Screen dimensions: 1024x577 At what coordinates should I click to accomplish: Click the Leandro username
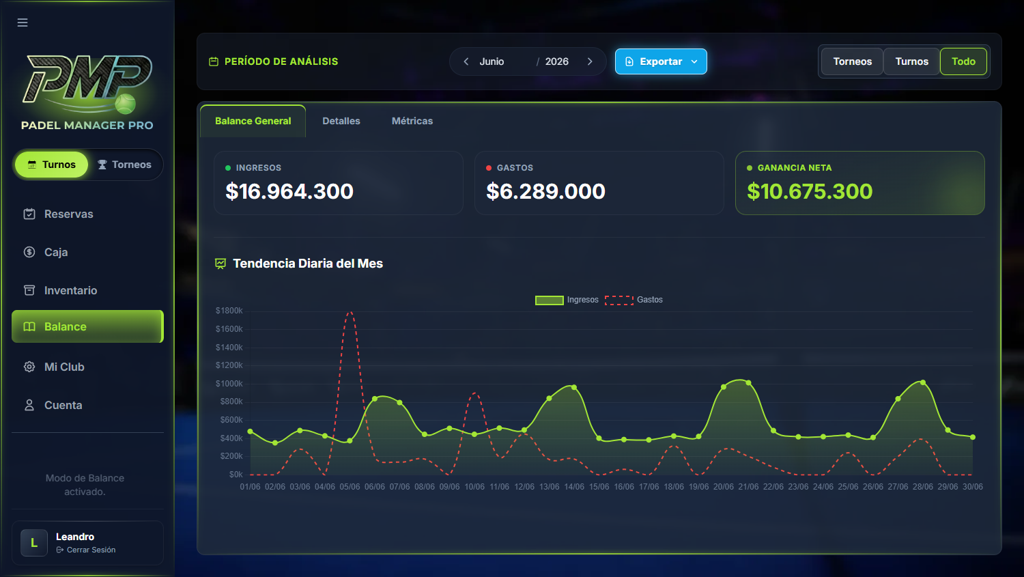75,537
